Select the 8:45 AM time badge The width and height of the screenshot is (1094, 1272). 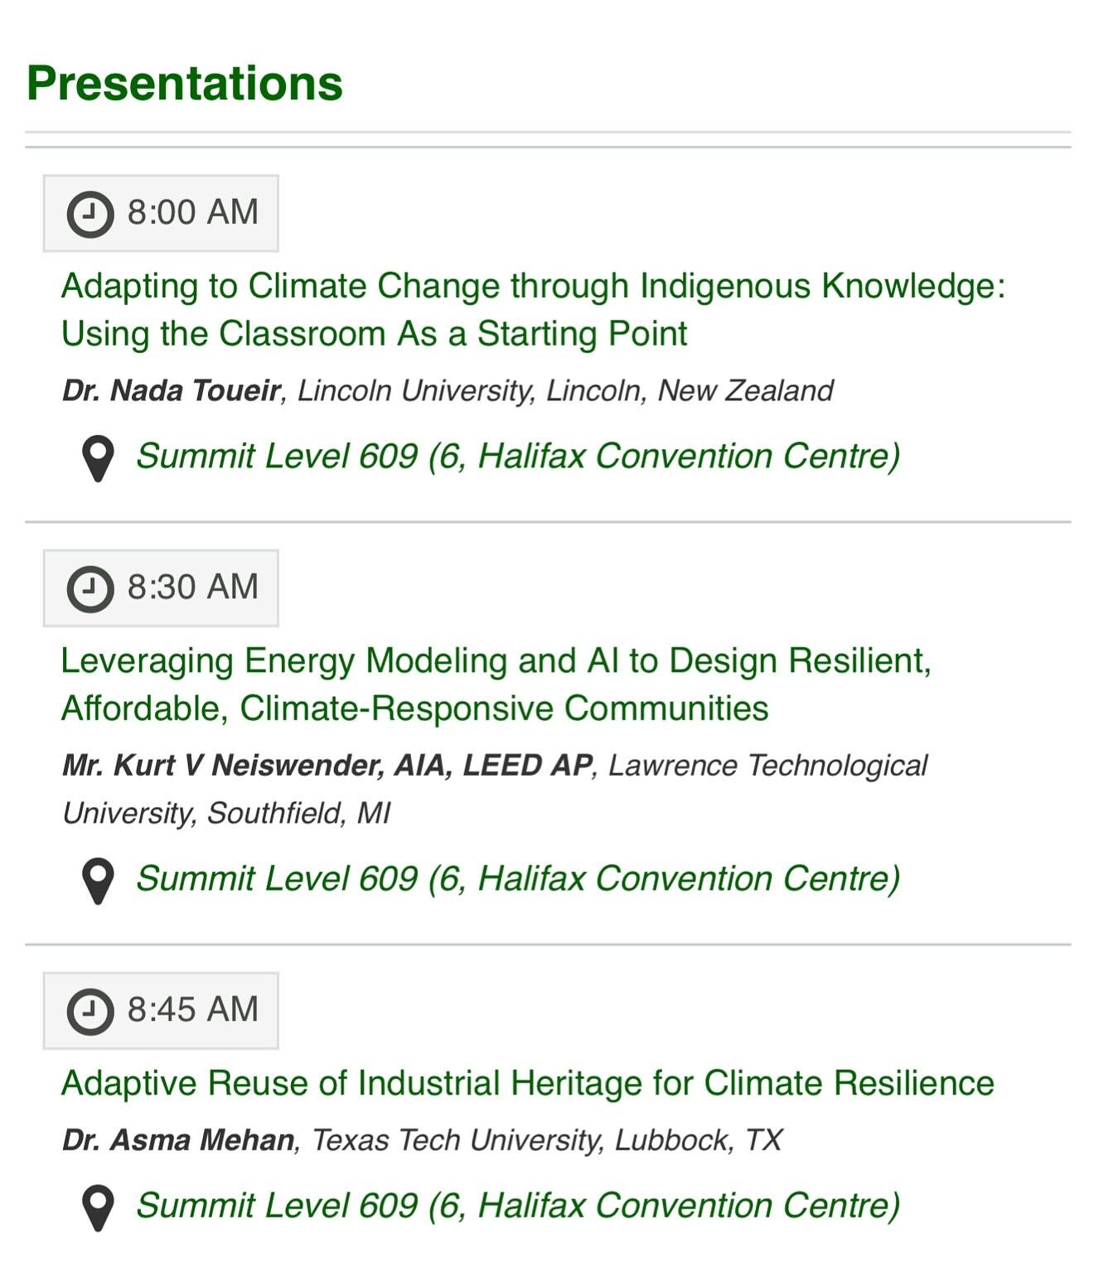pyautogui.click(x=161, y=1010)
